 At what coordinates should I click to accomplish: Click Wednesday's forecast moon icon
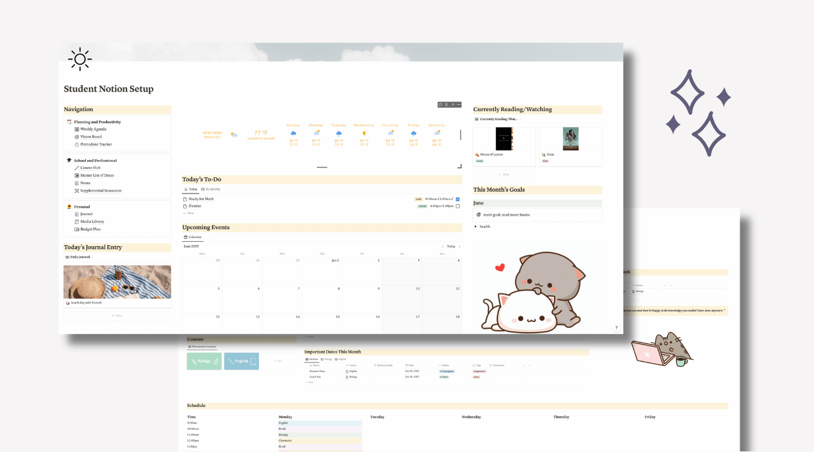[x=364, y=133]
